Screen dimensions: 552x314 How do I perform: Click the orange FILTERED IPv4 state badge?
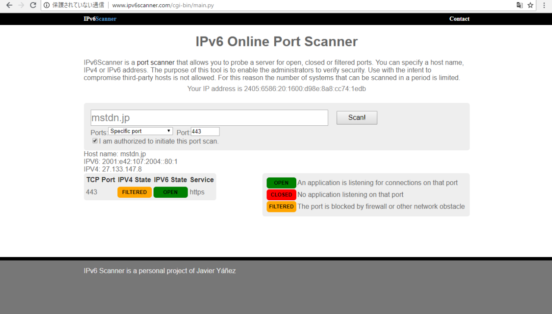tap(135, 192)
